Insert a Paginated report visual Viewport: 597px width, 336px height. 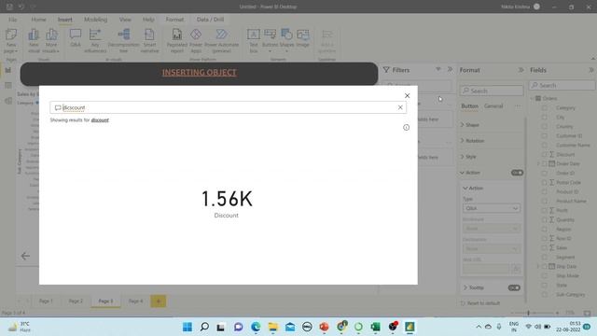click(177, 41)
